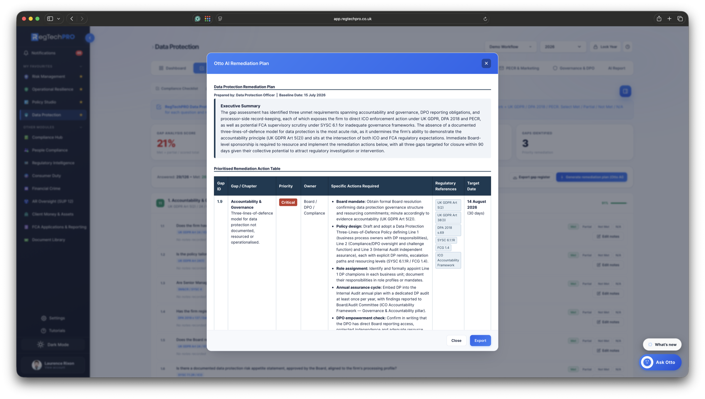705x399 pixels.
Task: Open Compliance Hub module
Action: (53, 137)
